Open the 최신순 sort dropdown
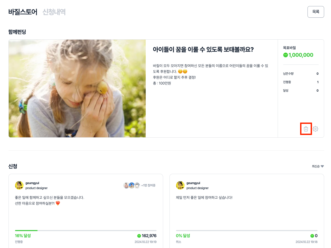 click(318, 166)
